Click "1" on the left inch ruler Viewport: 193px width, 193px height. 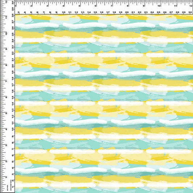pyautogui.click(x=6, y=177)
